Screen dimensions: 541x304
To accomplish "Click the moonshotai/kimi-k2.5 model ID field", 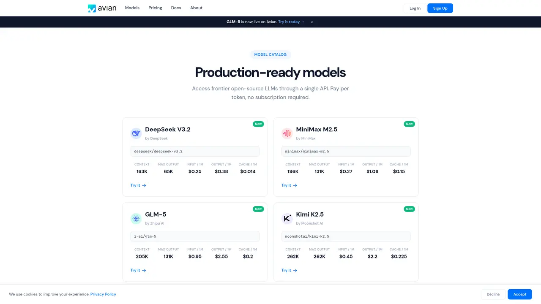I will 346,236.
